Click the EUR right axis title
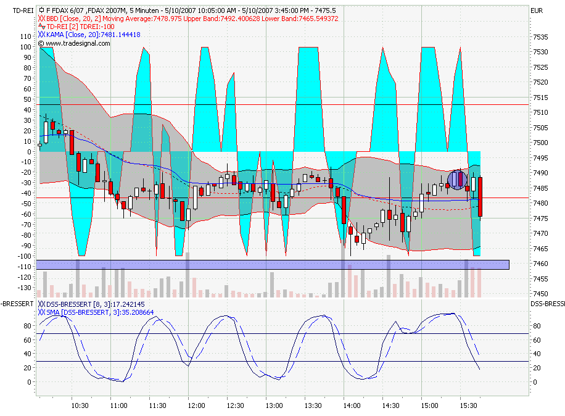 [x=536, y=10]
